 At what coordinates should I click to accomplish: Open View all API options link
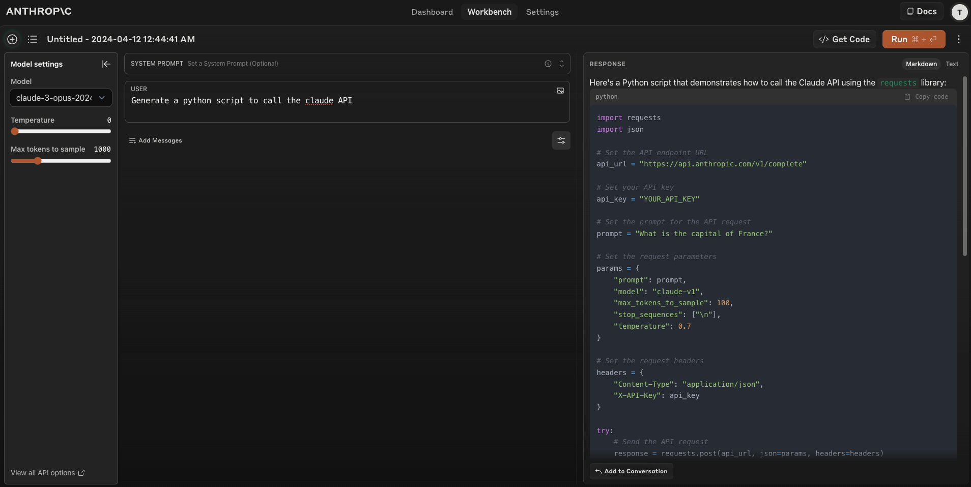[x=48, y=473]
